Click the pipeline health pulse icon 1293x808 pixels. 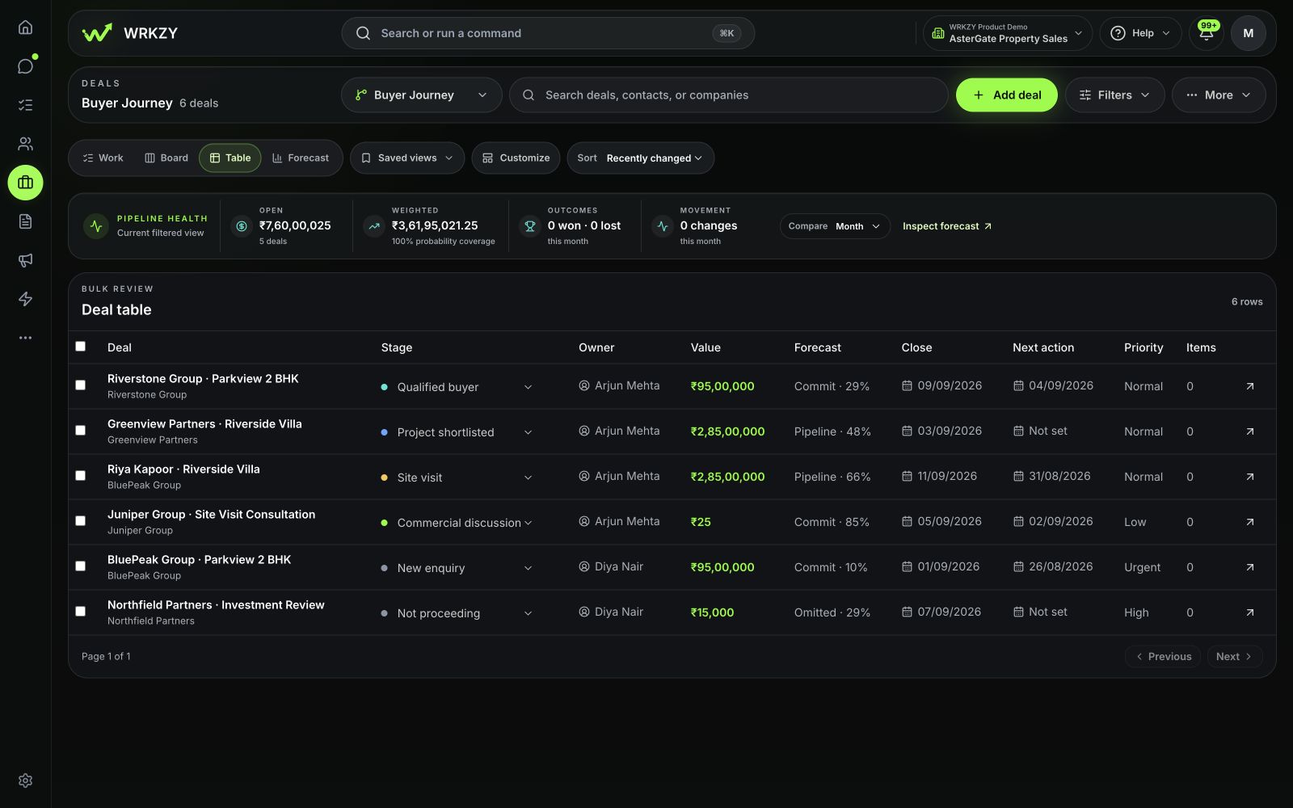pos(96,226)
